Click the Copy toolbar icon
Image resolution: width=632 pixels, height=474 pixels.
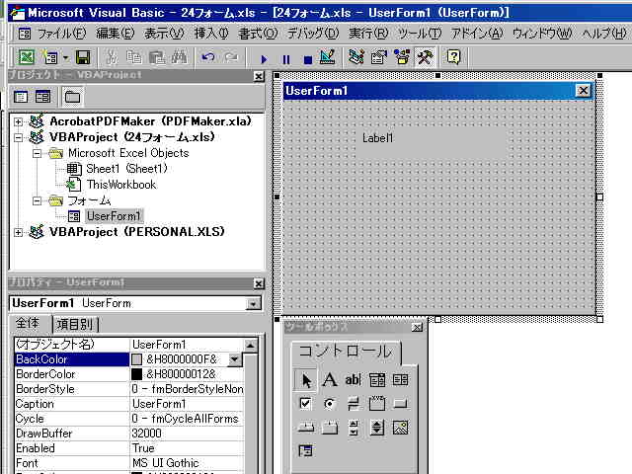pyautogui.click(x=133, y=57)
